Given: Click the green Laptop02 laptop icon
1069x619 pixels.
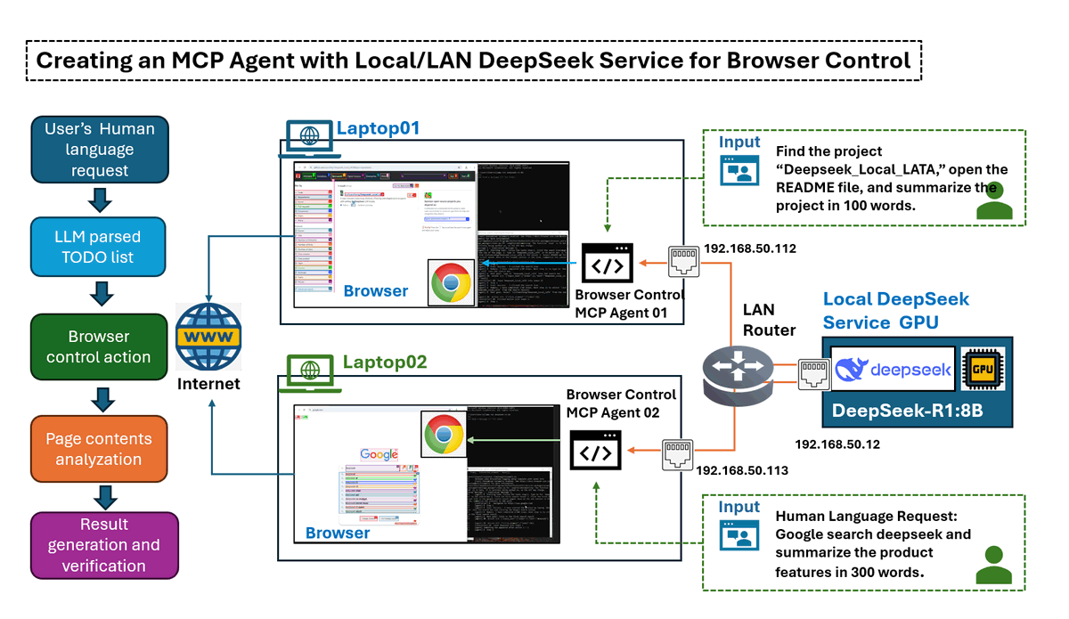Looking at the screenshot, I should (309, 374).
